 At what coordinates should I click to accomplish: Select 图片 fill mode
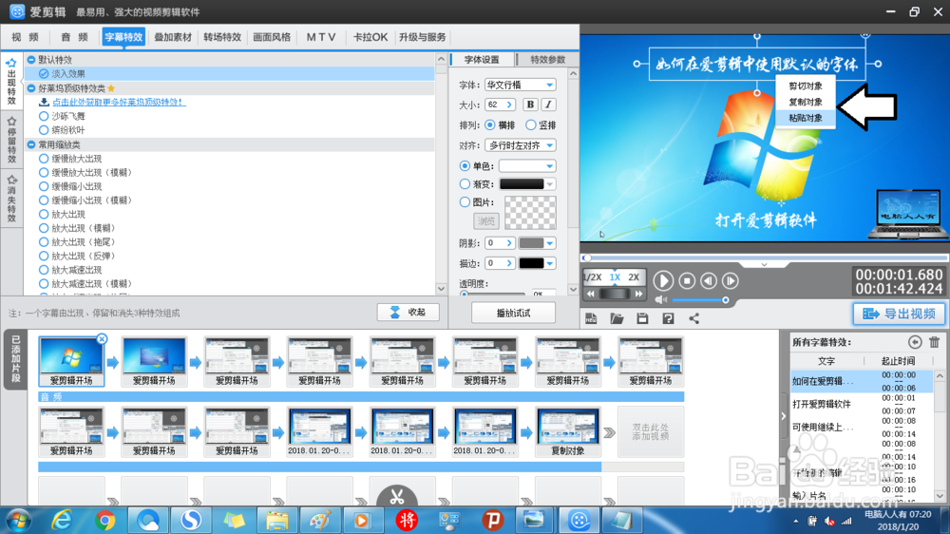coord(465,201)
